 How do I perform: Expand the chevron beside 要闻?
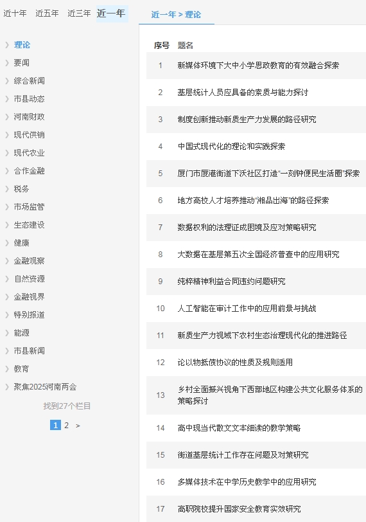coord(7,62)
